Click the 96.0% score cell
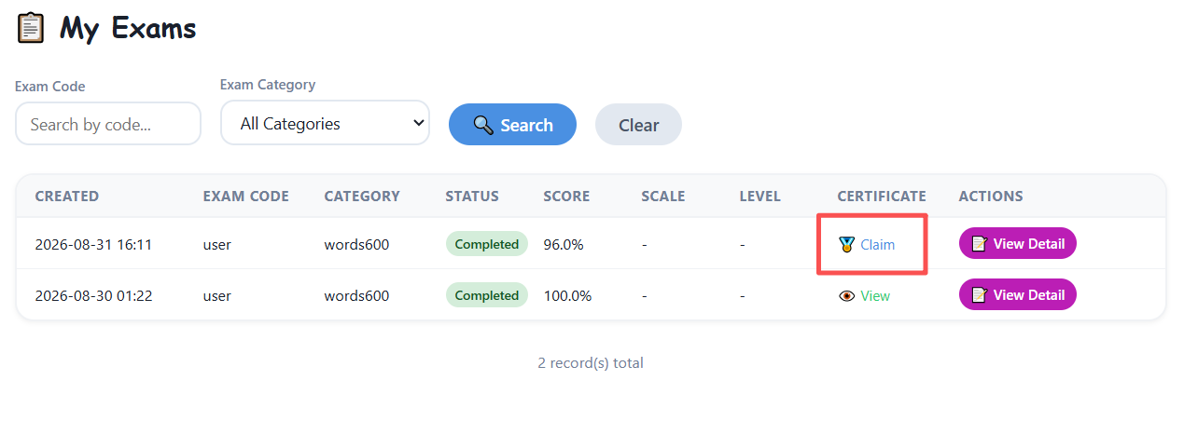Image resolution: width=1184 pixels, height=448 pixels. [564, 245]
